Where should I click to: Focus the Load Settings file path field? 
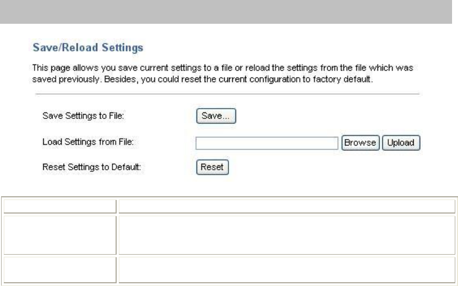click(x=267, y=143)
